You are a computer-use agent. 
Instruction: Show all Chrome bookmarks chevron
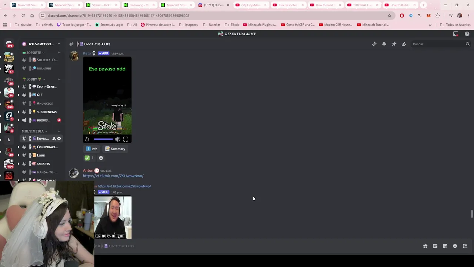(430, 25)
